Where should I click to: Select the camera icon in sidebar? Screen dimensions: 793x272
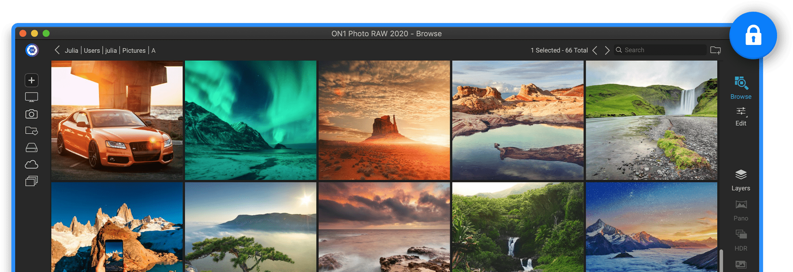(x=31, y=114)
